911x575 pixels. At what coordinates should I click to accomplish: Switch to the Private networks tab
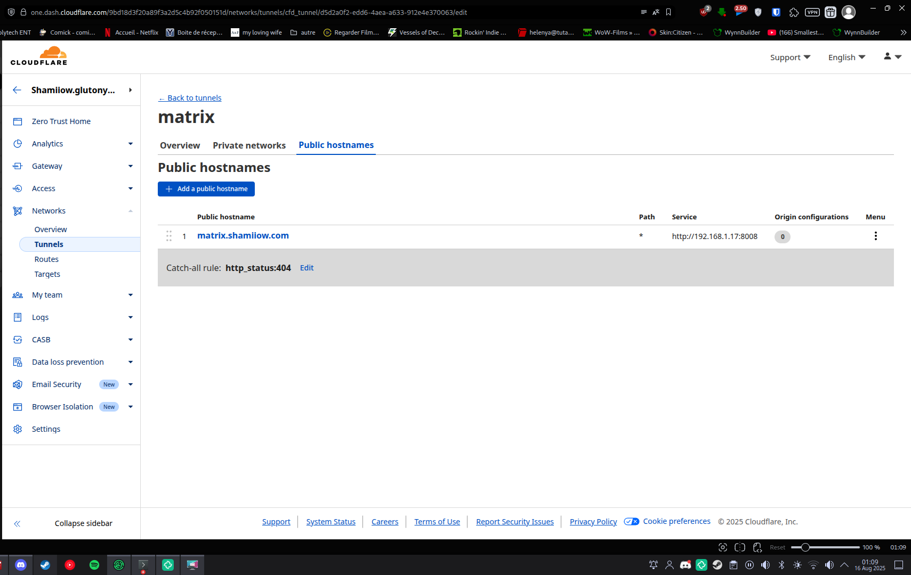tap(249, 145)
